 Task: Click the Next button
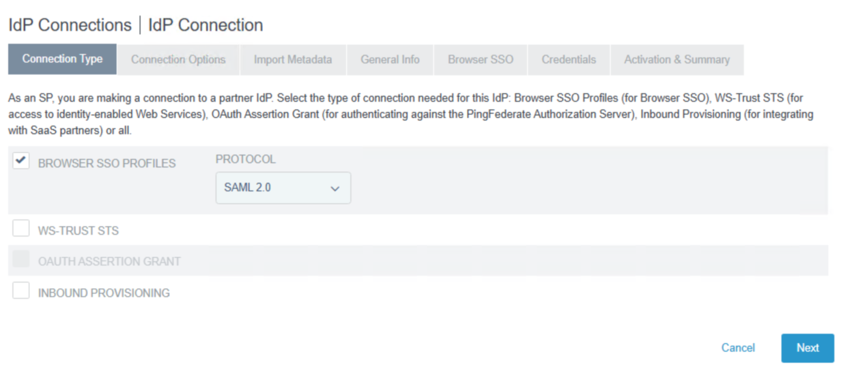pos(807,348)
